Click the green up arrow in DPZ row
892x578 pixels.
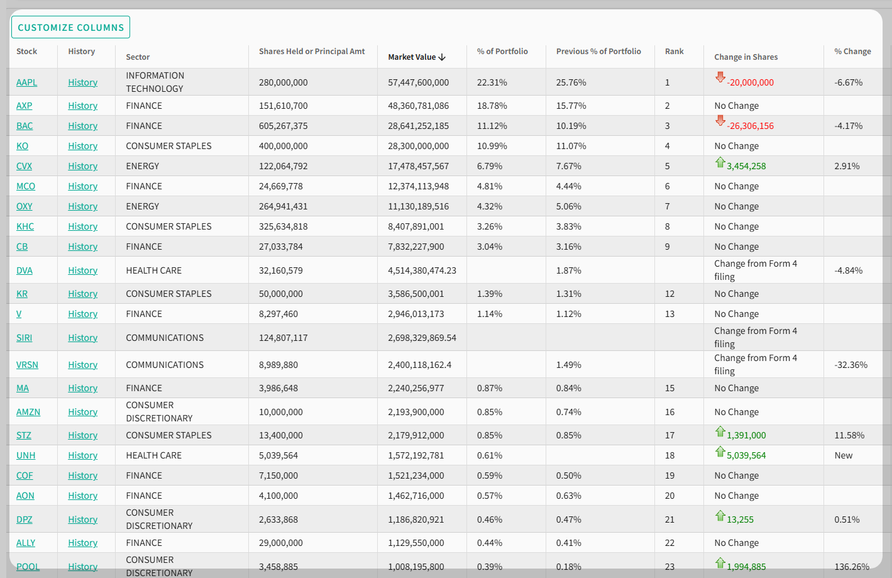coord(720,516)
